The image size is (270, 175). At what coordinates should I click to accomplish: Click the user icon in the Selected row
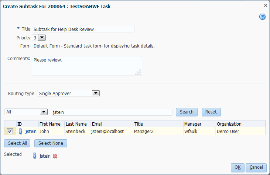[35, 156]
